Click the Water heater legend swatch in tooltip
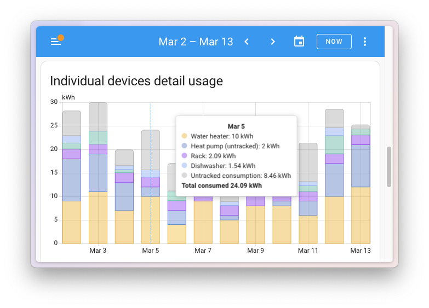Viewport: 429px width, 308px height. pyautogui.click(x=185, y=136)
